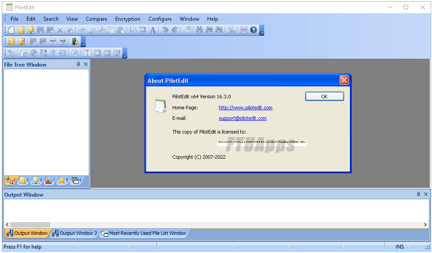Close the About PilotEdit dialog
Viewport: 432px width, 253px height.
344,80
